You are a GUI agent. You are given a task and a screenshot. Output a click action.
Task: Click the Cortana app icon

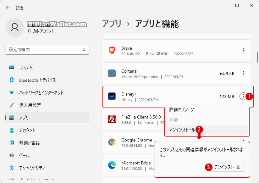click(112, 73)
